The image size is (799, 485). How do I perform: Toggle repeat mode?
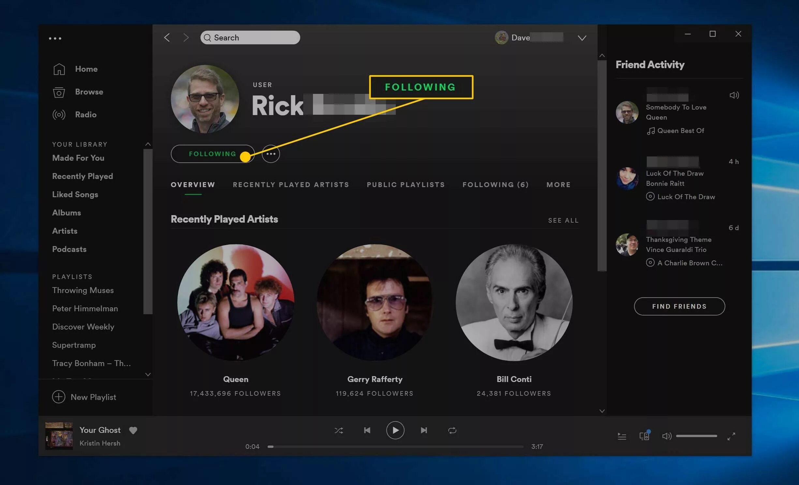click(452, 431)
